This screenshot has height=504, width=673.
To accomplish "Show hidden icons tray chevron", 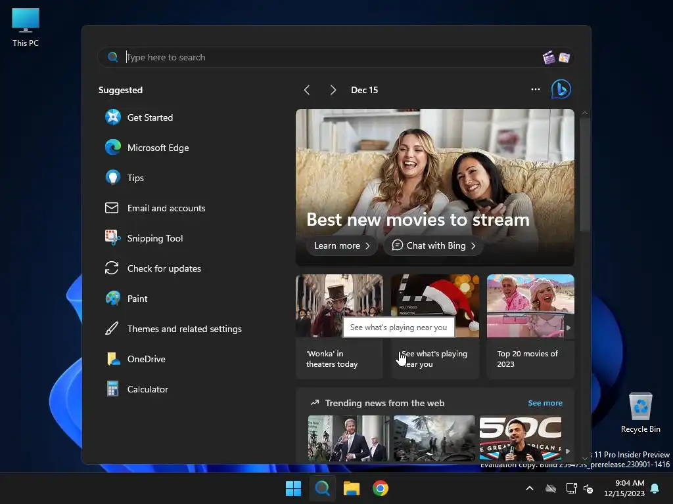I will coord(530,488).
